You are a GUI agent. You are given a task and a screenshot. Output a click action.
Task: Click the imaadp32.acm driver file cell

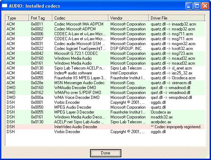click(x=173, y=24)
